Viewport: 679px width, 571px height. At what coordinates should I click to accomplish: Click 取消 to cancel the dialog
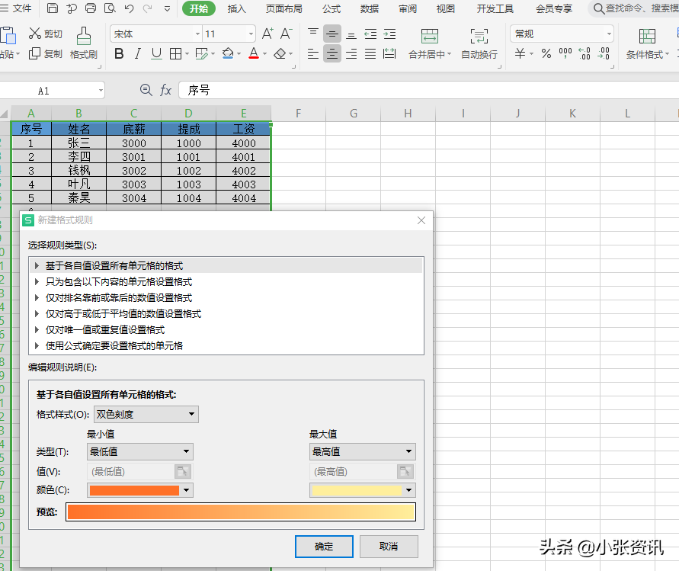coord(389,547)
